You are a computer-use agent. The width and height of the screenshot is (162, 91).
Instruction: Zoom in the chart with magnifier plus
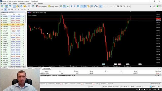pyautogui.click(x=71, y=6)
